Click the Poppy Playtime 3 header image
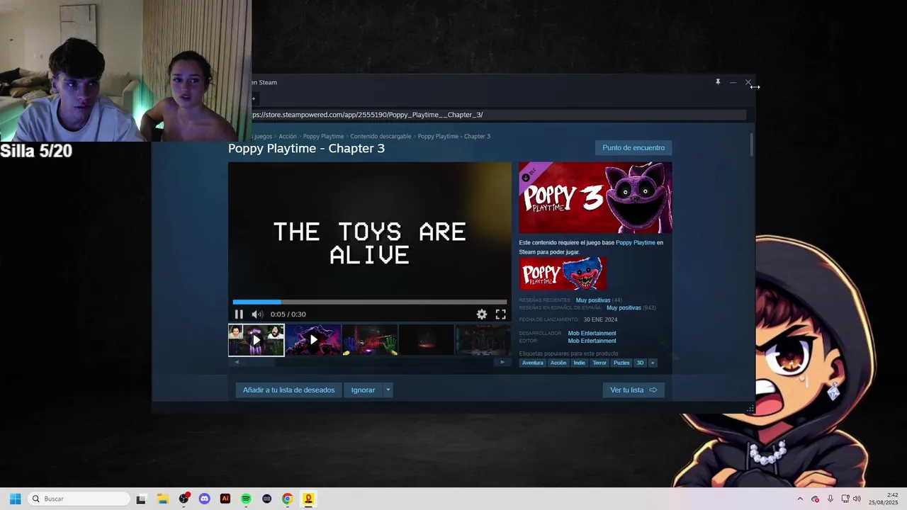 click(x=595, y=198)
